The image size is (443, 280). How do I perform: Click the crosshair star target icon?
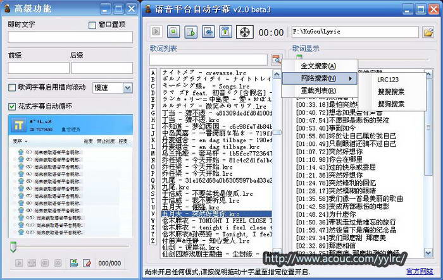pyautogui.click(x=245, y=32)
